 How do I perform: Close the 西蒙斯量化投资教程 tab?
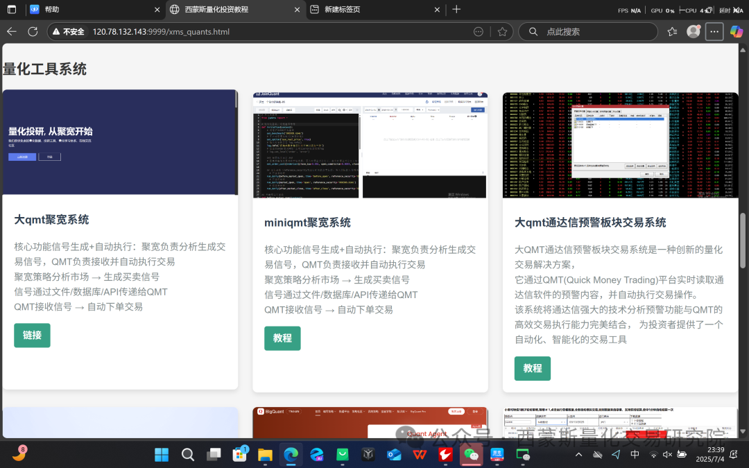pyautogui.click(x=297, y=10)
